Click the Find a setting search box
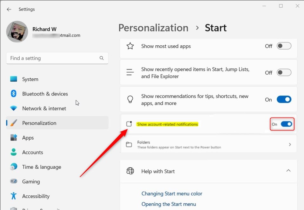304x210 pixels. coord(52,58)
